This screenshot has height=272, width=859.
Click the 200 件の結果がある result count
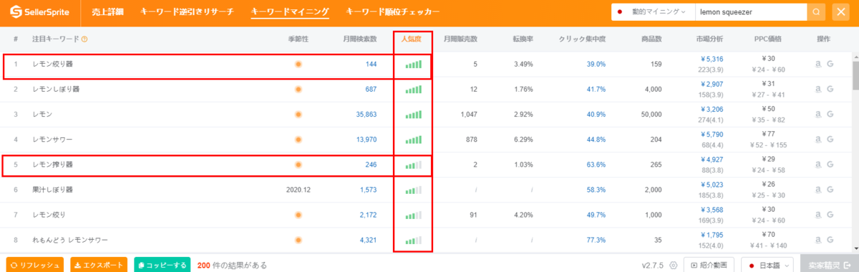pos(232,265)
